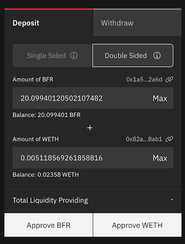Image resolution: width=185 pixels, height=244 pixels.
Task: Switch to the Deposit tab
Action: point(49,22)
